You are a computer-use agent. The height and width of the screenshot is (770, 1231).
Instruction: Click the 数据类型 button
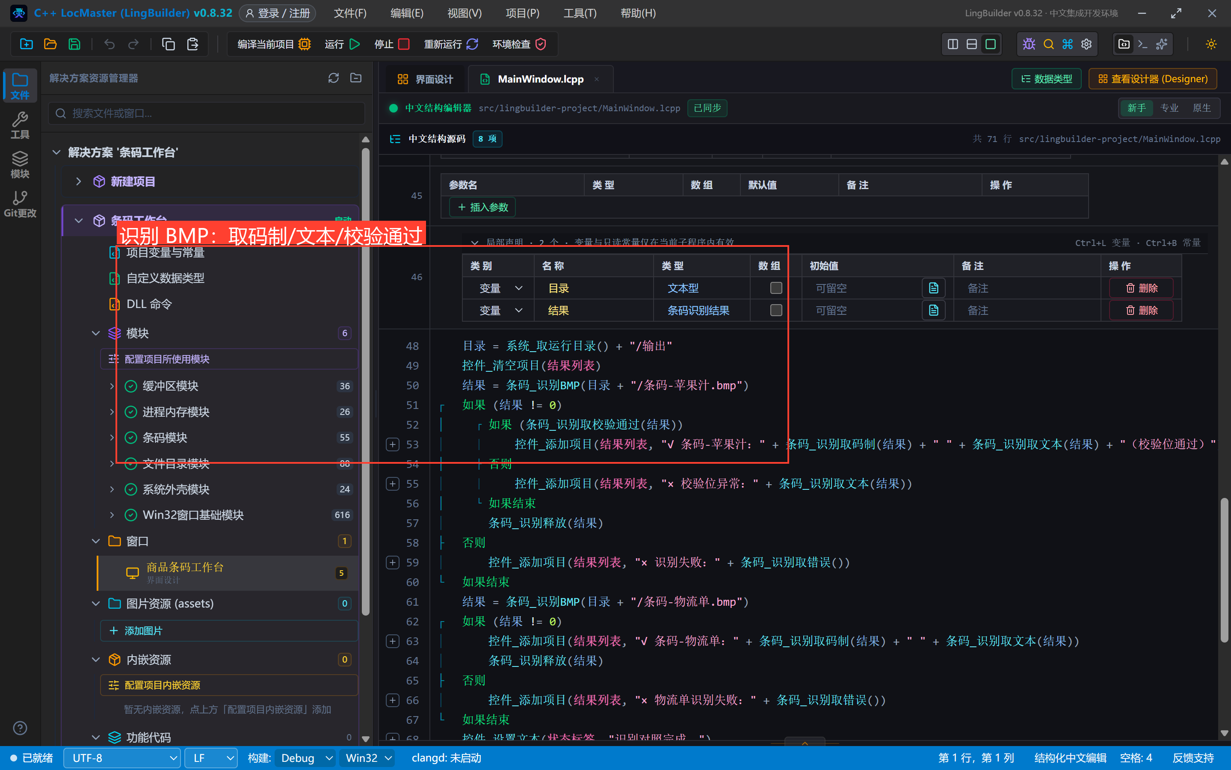pyautogui.click(x=1047, y=79)
